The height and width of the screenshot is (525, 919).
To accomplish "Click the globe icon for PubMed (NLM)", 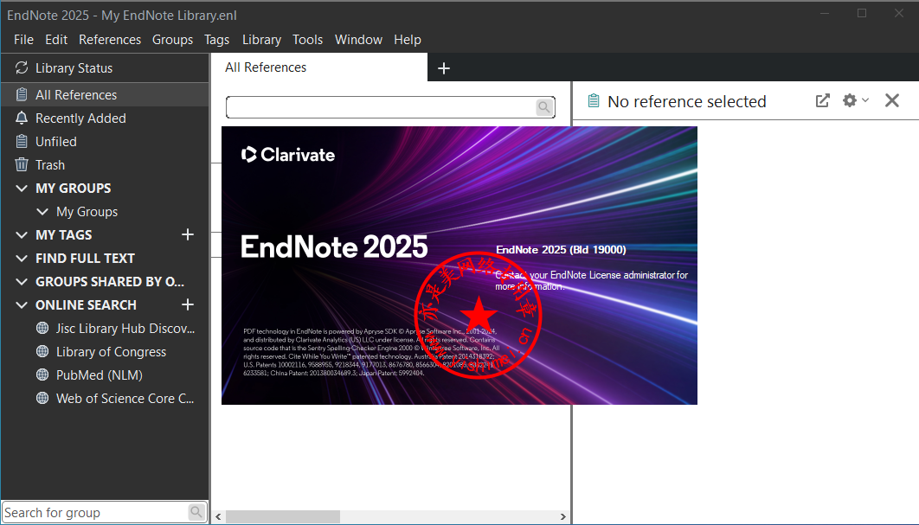I will 42,375.
